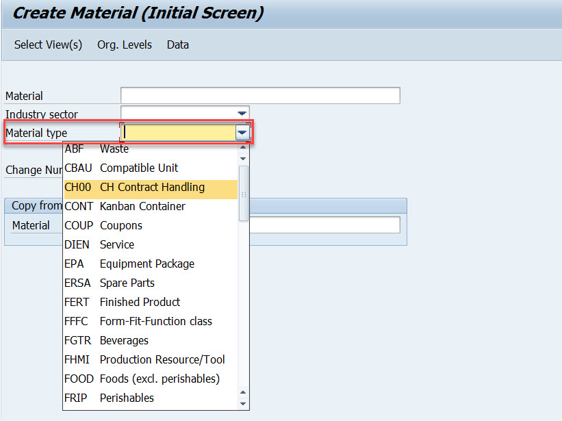Select EPA Equipment Package
562x421 pixels.
pos(151,264)
